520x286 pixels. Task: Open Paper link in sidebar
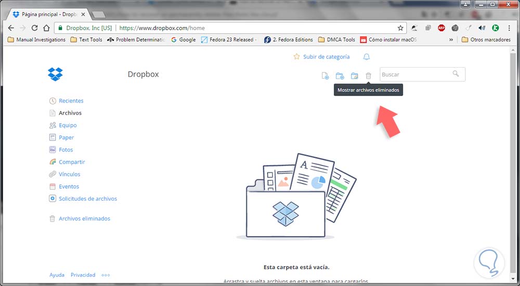tap(67, 138)
